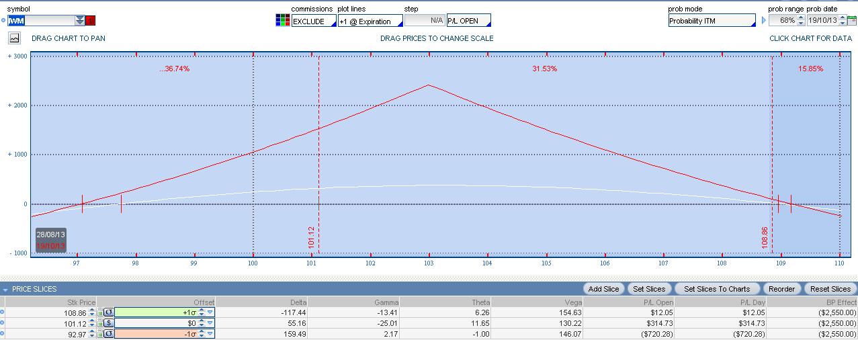Click the prob range 68% field
Image resolution: width=858 pixels, height=340 pixels.
tap(783, 21)
